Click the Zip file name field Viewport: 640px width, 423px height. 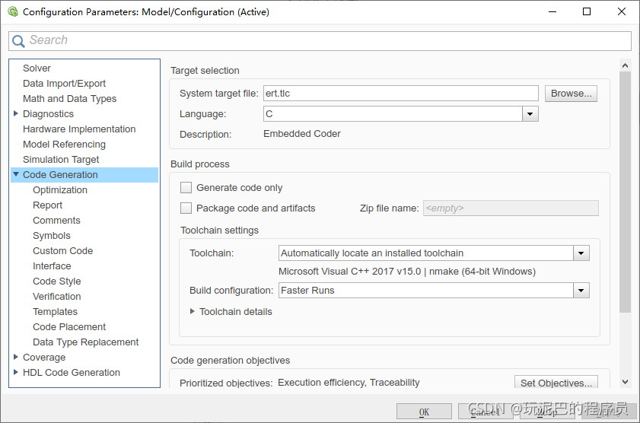click(511, 208)
